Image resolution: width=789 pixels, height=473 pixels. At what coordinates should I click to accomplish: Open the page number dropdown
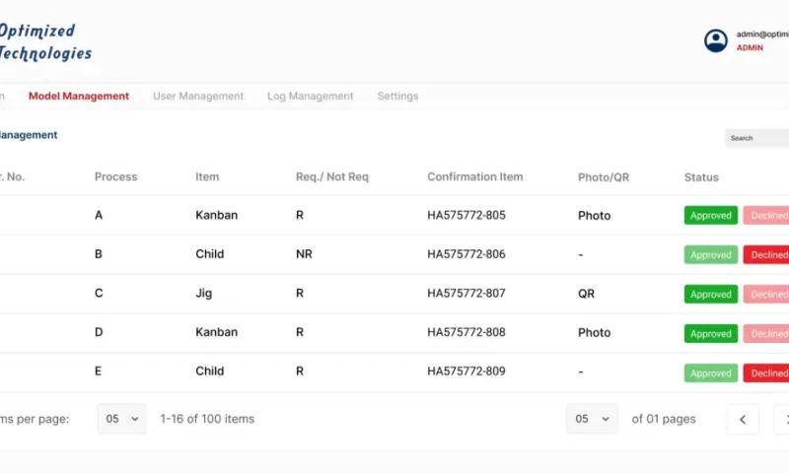coord(592,419)
